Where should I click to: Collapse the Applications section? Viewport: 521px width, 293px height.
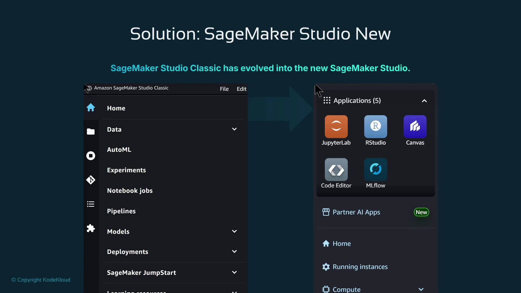click(x=424, y=100)
